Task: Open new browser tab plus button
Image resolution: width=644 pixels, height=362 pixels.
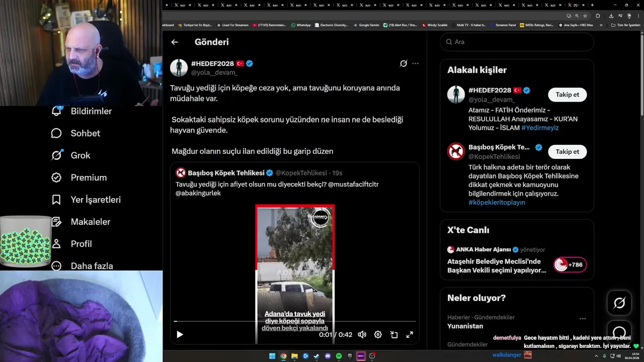Action: point(592,5)
